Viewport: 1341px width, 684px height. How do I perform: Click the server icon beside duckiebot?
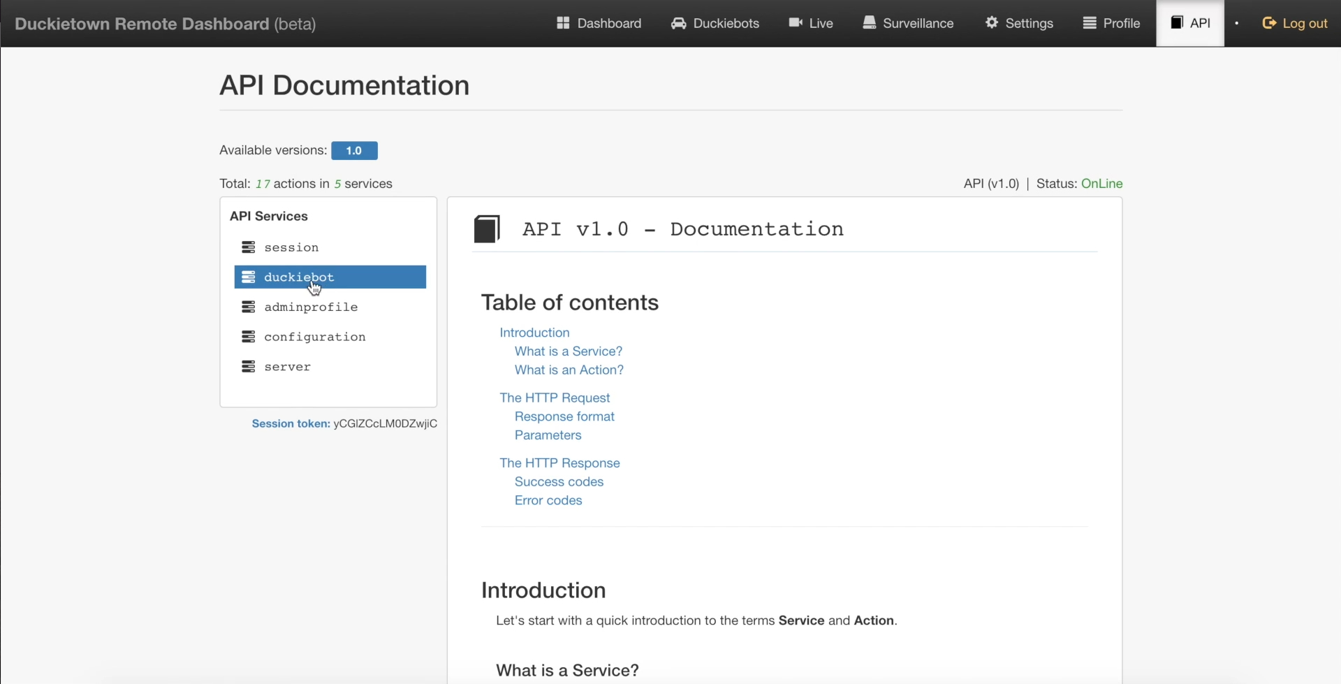click(248, 277)
